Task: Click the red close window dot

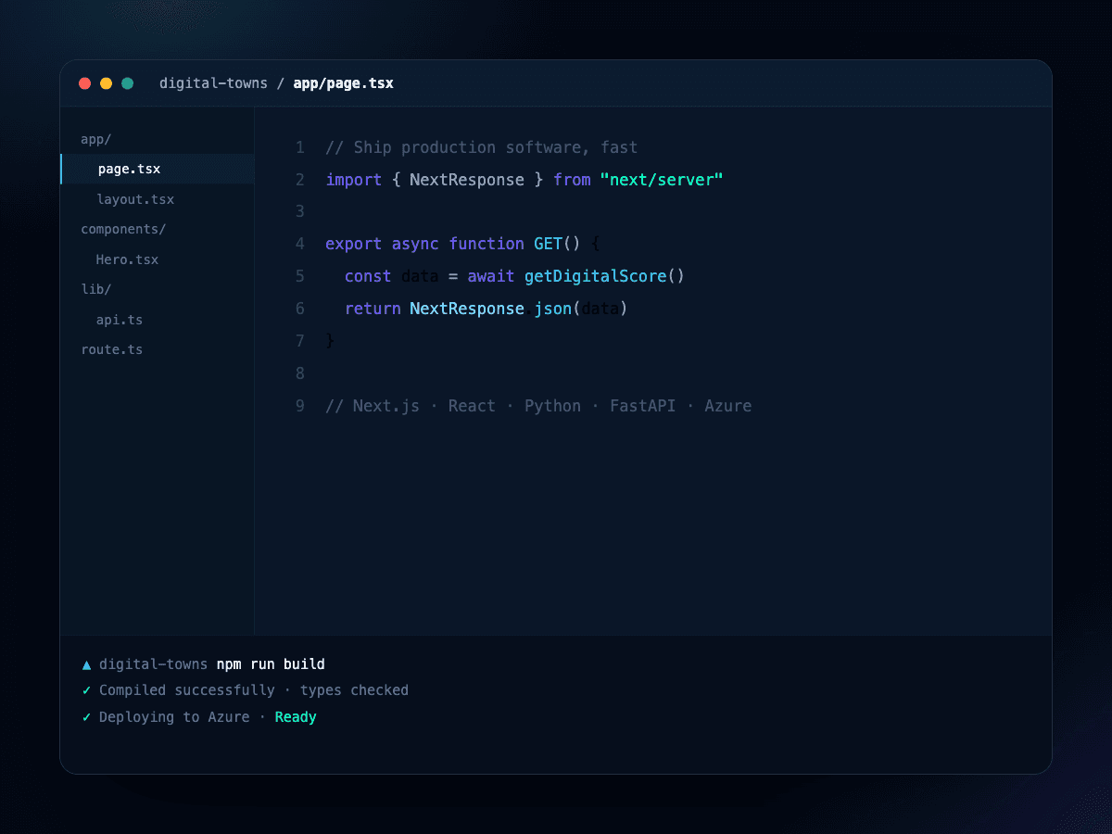Action: pos(84,83)
